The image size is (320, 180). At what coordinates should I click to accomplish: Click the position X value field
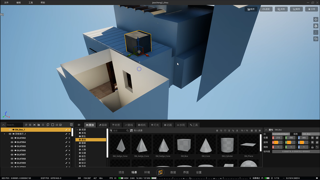point(278,138)
